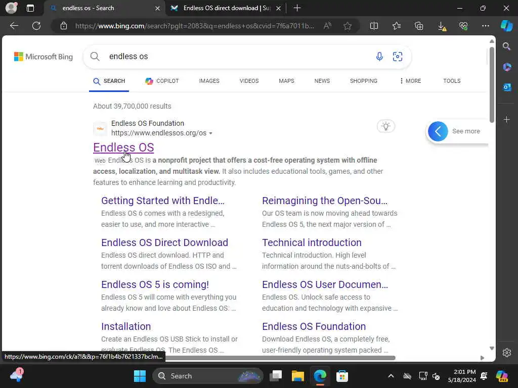Switch to IMAGES tab

click(209, 81)
